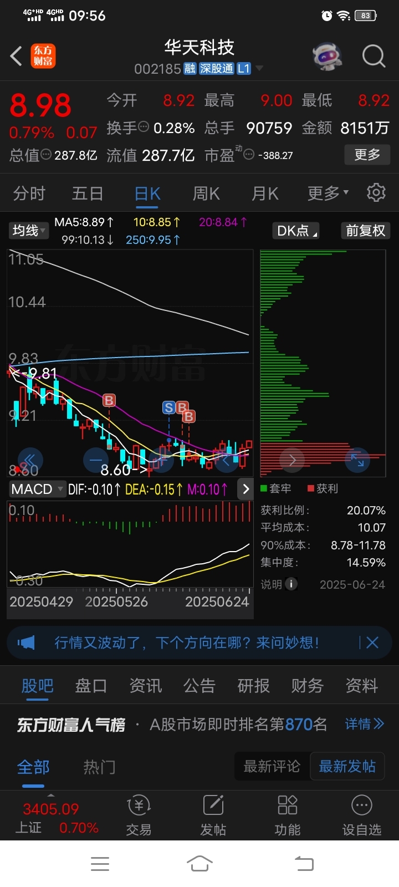Switch to 月K tab
The image size is (399, 887).
click(265, 193)
